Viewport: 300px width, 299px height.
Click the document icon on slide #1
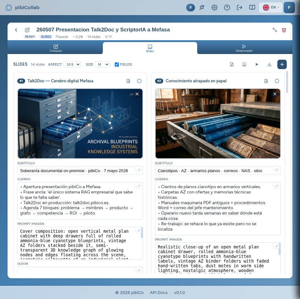point(128,81)
